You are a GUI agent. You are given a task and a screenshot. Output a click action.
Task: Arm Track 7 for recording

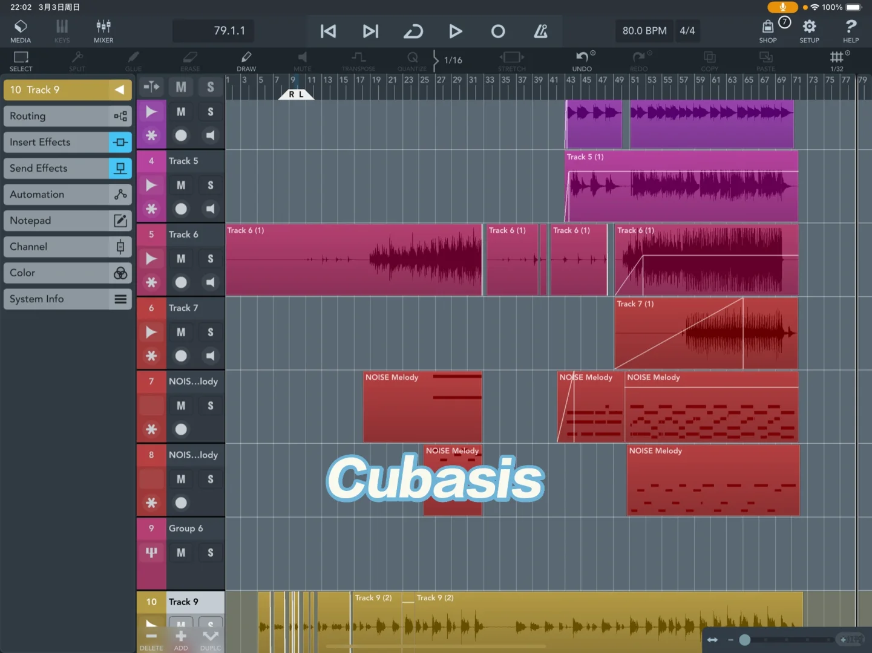pos(181,356)
